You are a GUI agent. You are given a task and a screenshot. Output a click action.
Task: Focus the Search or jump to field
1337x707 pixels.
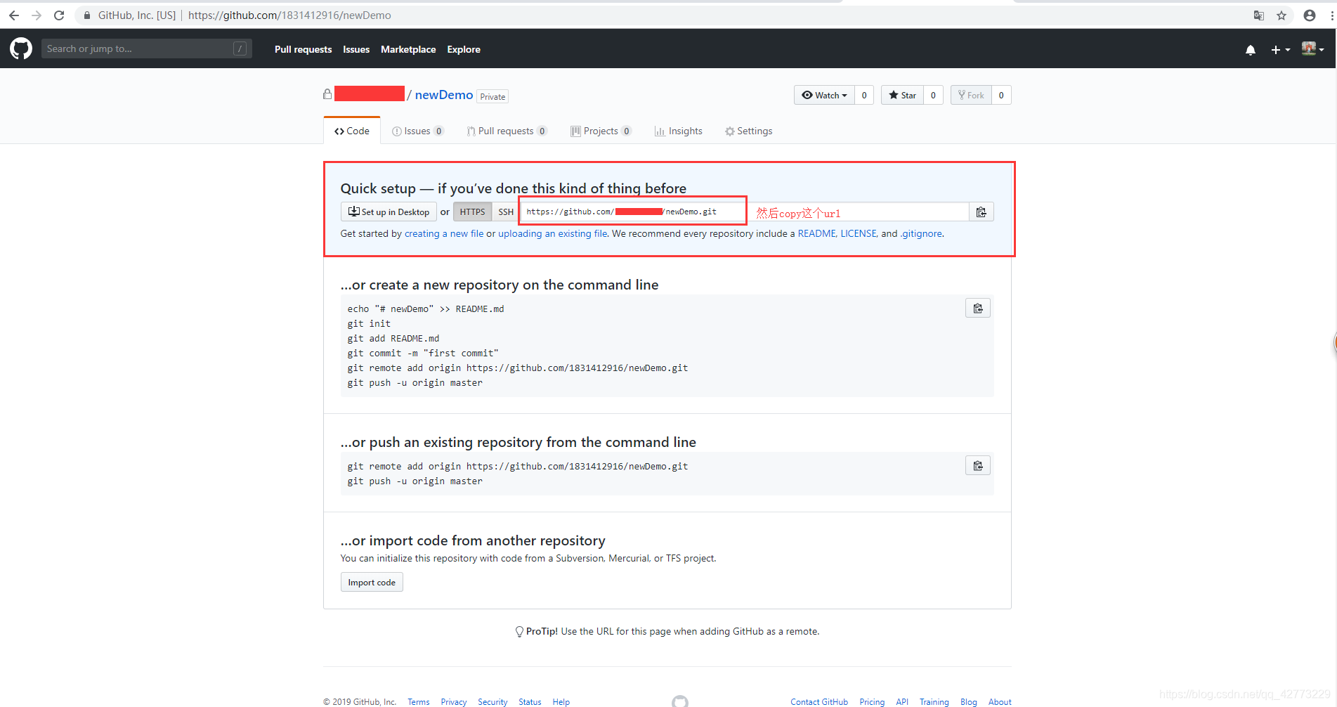pyautogui.click(x=147, y=48)
